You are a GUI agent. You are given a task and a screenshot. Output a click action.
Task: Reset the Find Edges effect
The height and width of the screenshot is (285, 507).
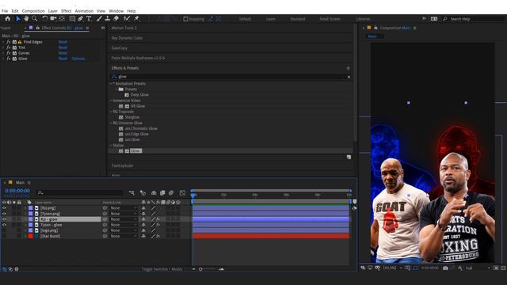tap(63, 42)
